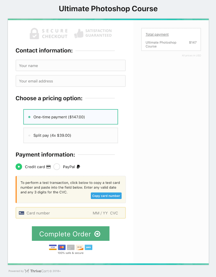216x277 pixels.
Task: Click the credit card icon beside Credit card
Action: coord(49,167)
